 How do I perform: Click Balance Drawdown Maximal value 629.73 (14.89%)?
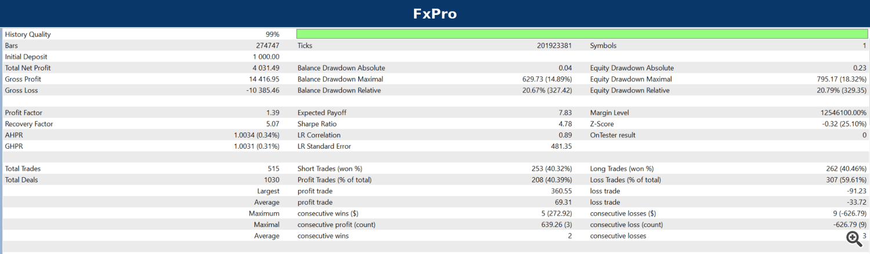click(548, 79)
